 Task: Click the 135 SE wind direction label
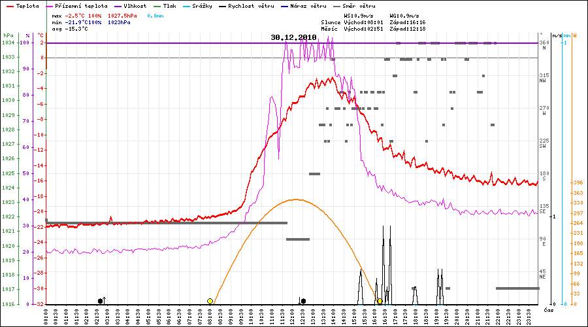point(544,209)
